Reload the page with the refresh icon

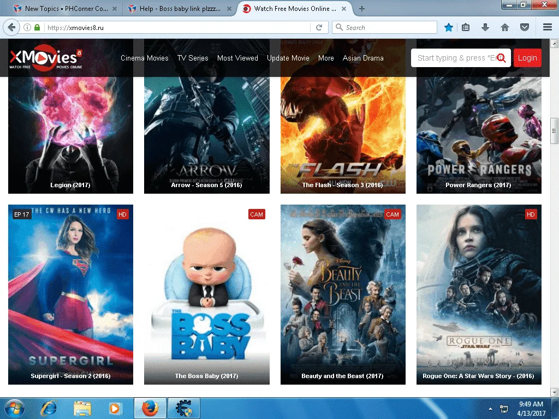pyautogui.click(x=319, y=27)
